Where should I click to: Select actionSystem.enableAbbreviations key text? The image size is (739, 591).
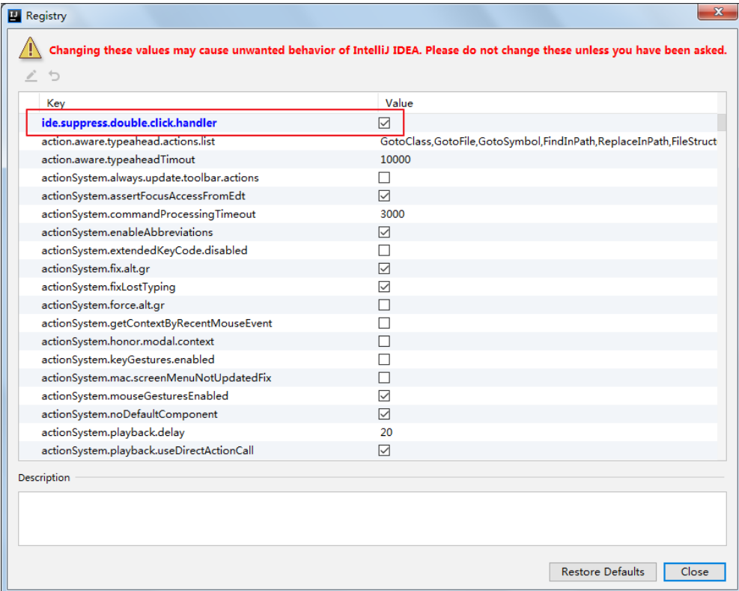point(127,232)
